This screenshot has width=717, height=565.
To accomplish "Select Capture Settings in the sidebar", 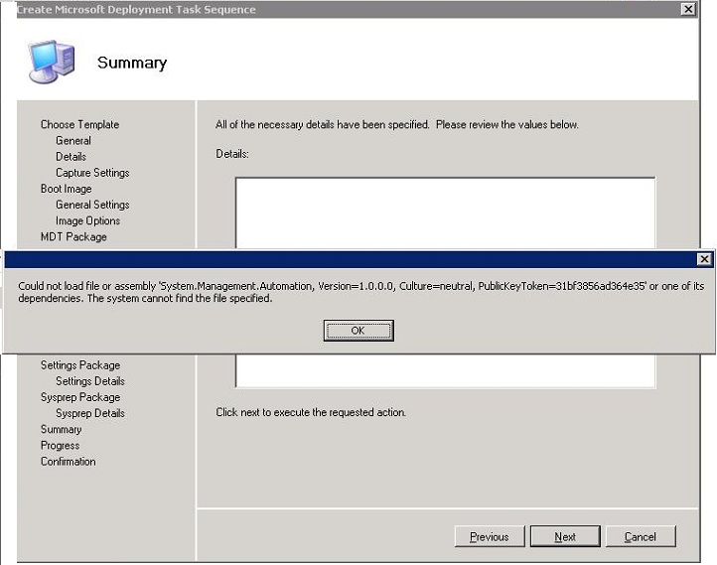I will pyautogui.click(x=92, y=173).
